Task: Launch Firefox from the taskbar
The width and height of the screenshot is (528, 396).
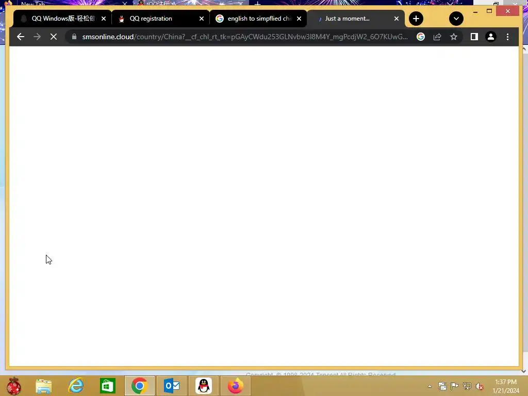Action: coord(235,386)
